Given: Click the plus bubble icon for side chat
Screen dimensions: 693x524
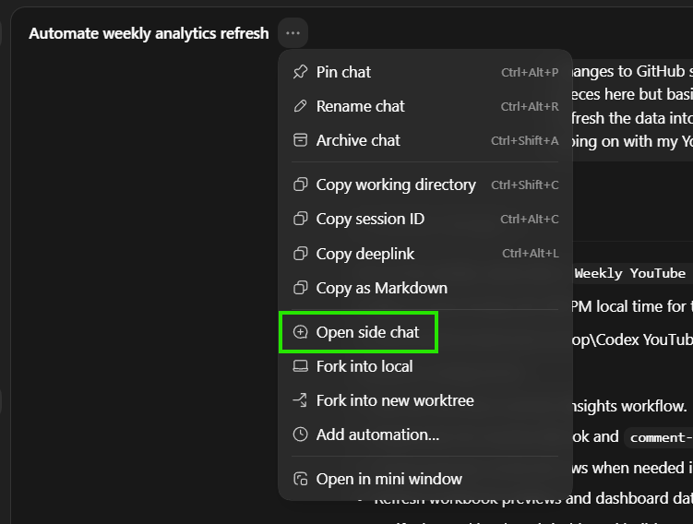Looking at the screenshot, I should pos(301,332).
